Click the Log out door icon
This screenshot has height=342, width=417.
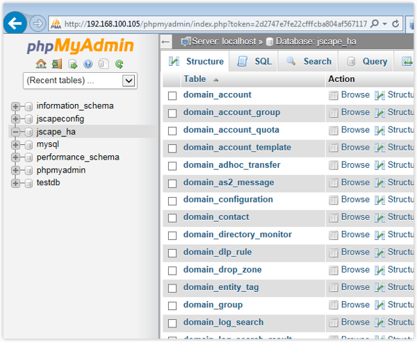coord(57,64)
